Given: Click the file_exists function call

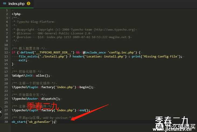Looking at the screenshot, I should (x=28, y=57).
